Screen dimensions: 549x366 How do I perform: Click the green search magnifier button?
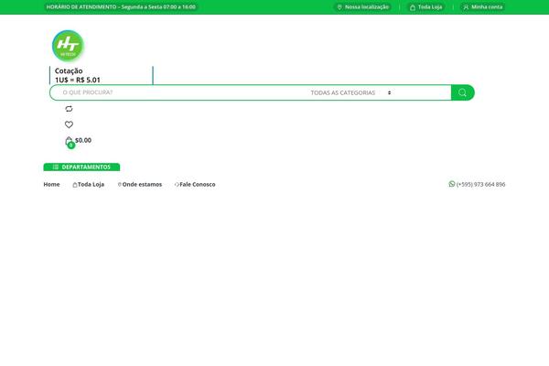coord(462,92)
